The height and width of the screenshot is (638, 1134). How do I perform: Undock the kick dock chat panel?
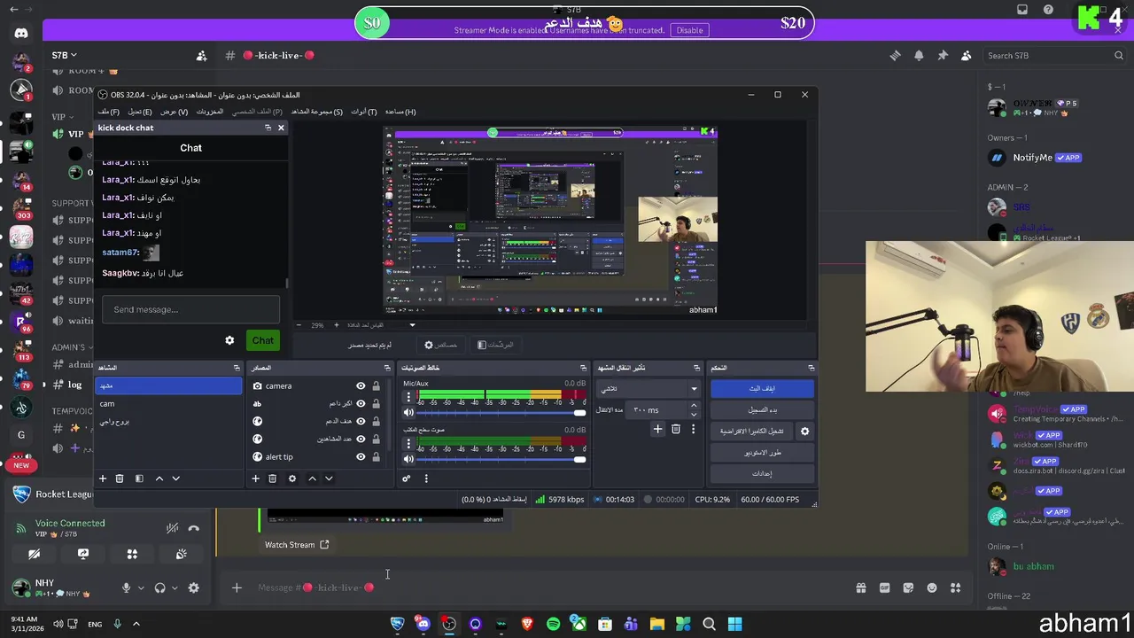coord(268,128)
